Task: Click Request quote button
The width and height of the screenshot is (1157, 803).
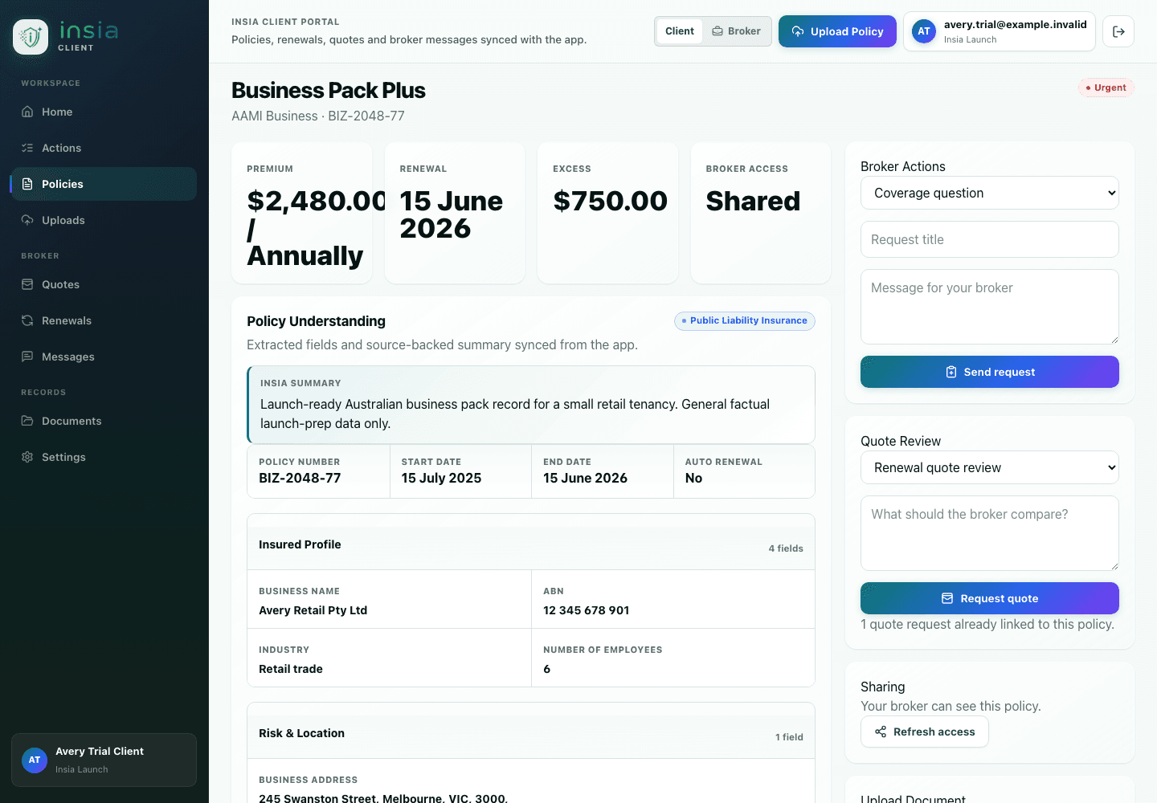Action: point(990,598)
